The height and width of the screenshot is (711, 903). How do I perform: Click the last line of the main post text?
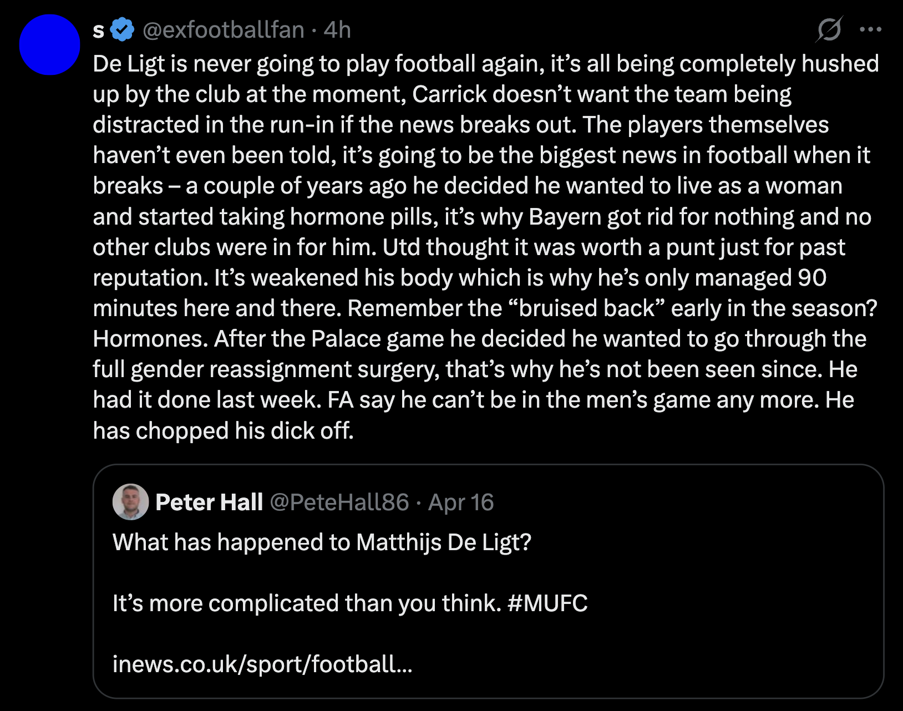[223, 430]
